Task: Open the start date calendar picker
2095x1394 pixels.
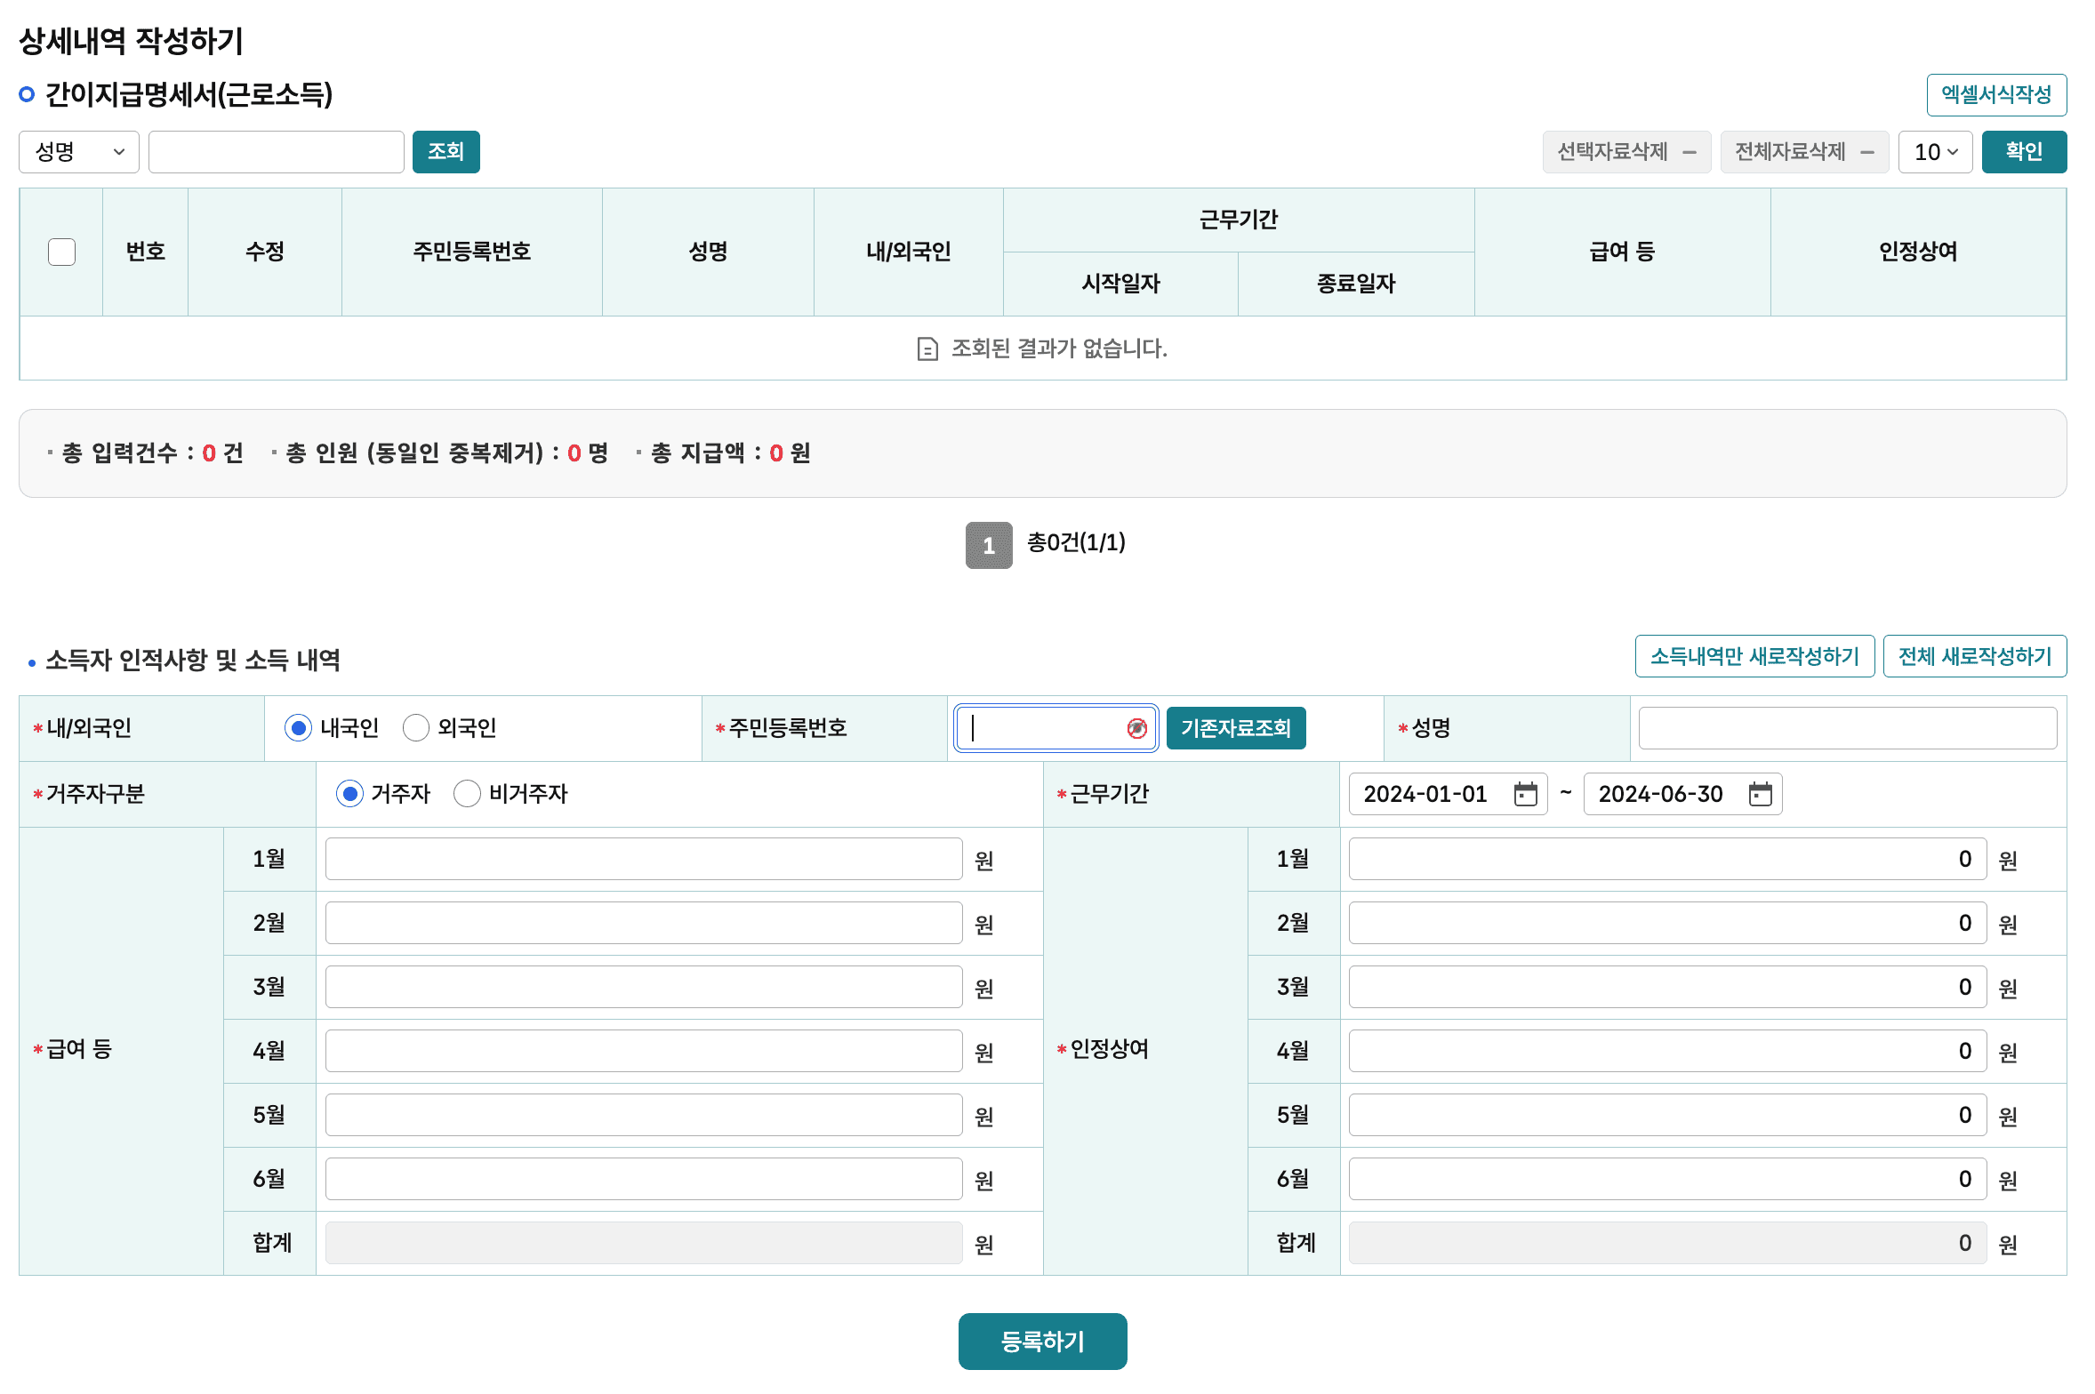Action: click(1525, 794)
